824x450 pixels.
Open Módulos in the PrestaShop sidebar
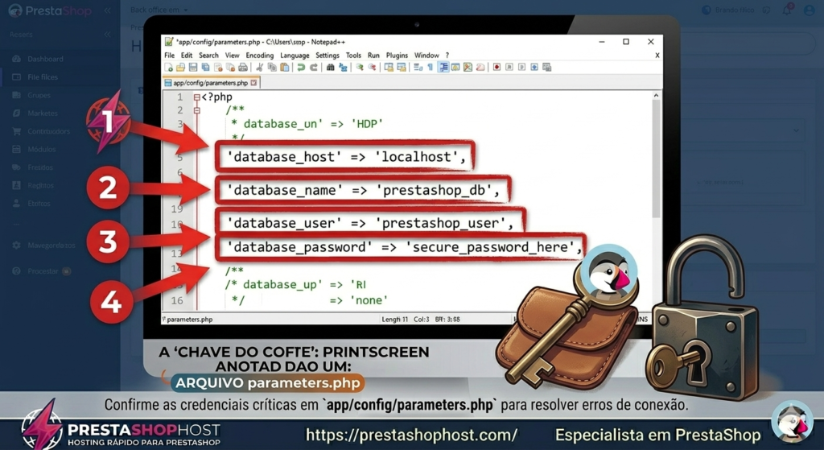42,149
